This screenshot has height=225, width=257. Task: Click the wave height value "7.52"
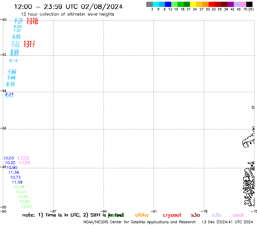16,46
